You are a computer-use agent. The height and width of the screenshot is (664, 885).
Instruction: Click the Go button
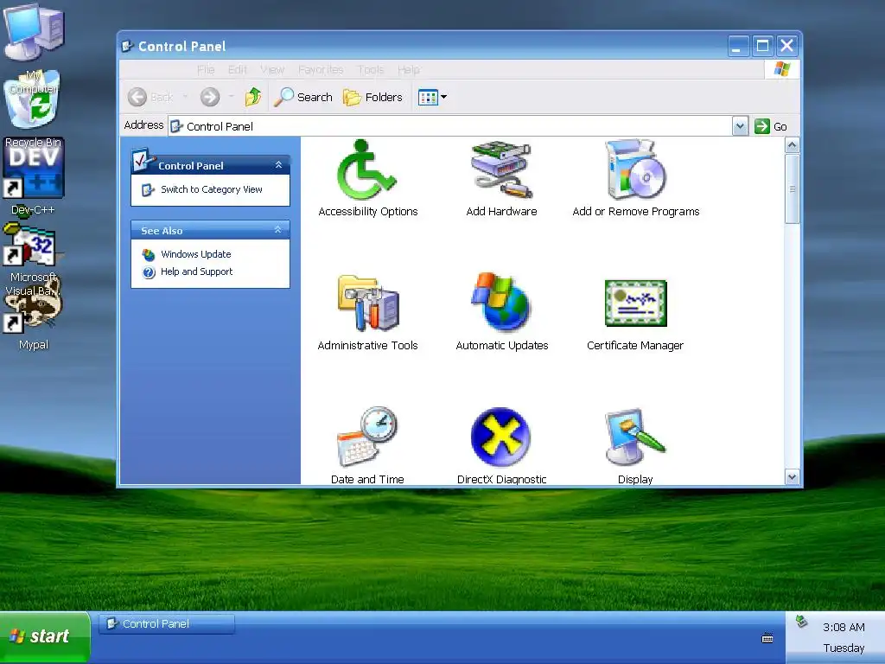click(x=771, y=126)
